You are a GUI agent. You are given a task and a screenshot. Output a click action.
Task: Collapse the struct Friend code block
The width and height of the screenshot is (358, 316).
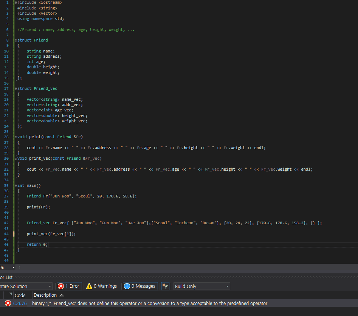(16, 40)
